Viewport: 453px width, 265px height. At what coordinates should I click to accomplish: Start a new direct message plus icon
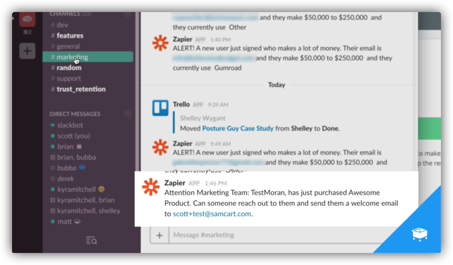128,114
